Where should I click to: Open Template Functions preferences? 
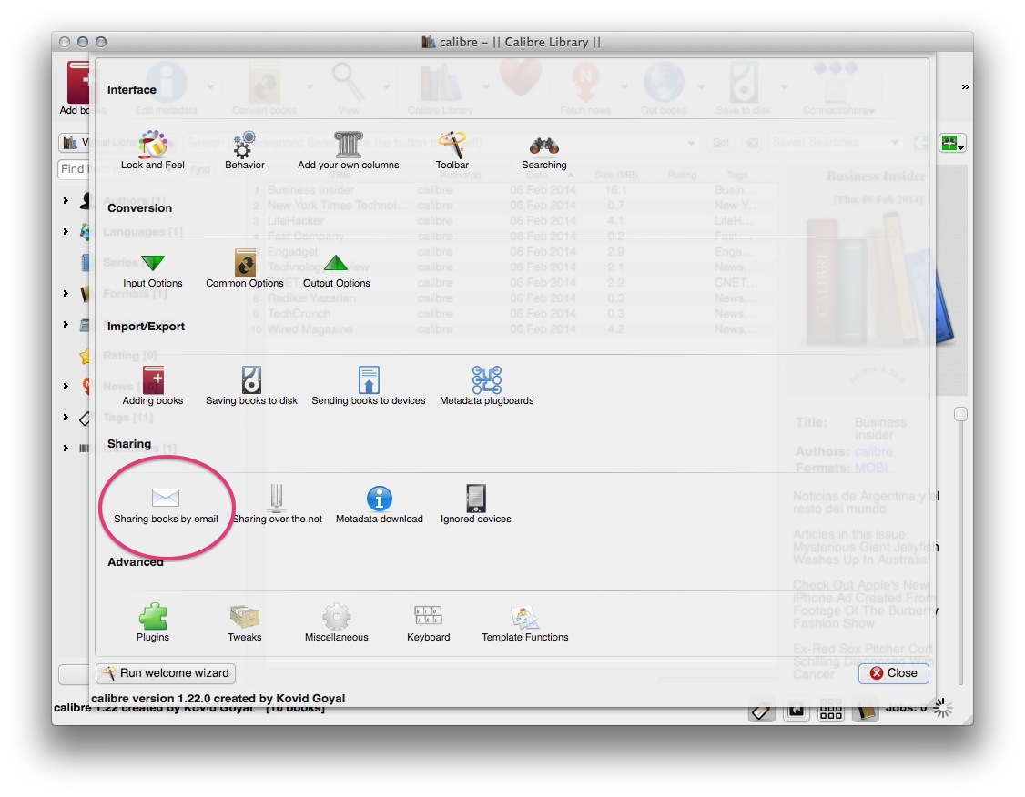coord(524,622)
